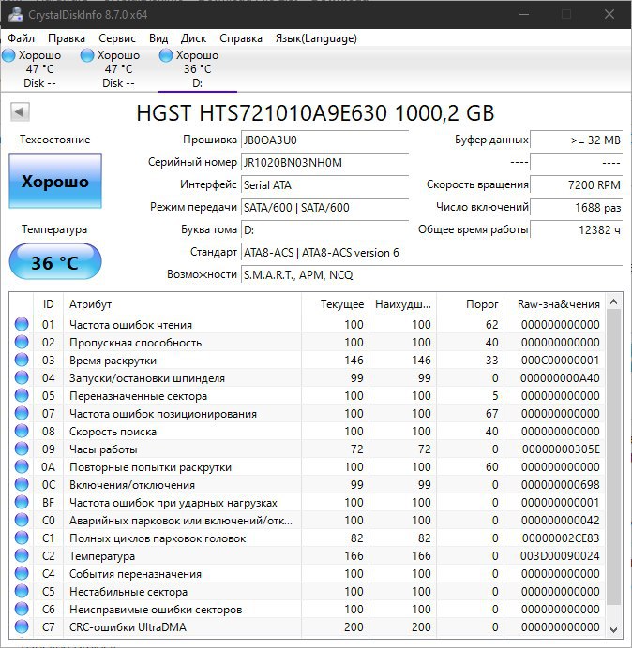
Task: Click status icon for CRC-ошибки UltraDMA
Action: tap(22, 626)
